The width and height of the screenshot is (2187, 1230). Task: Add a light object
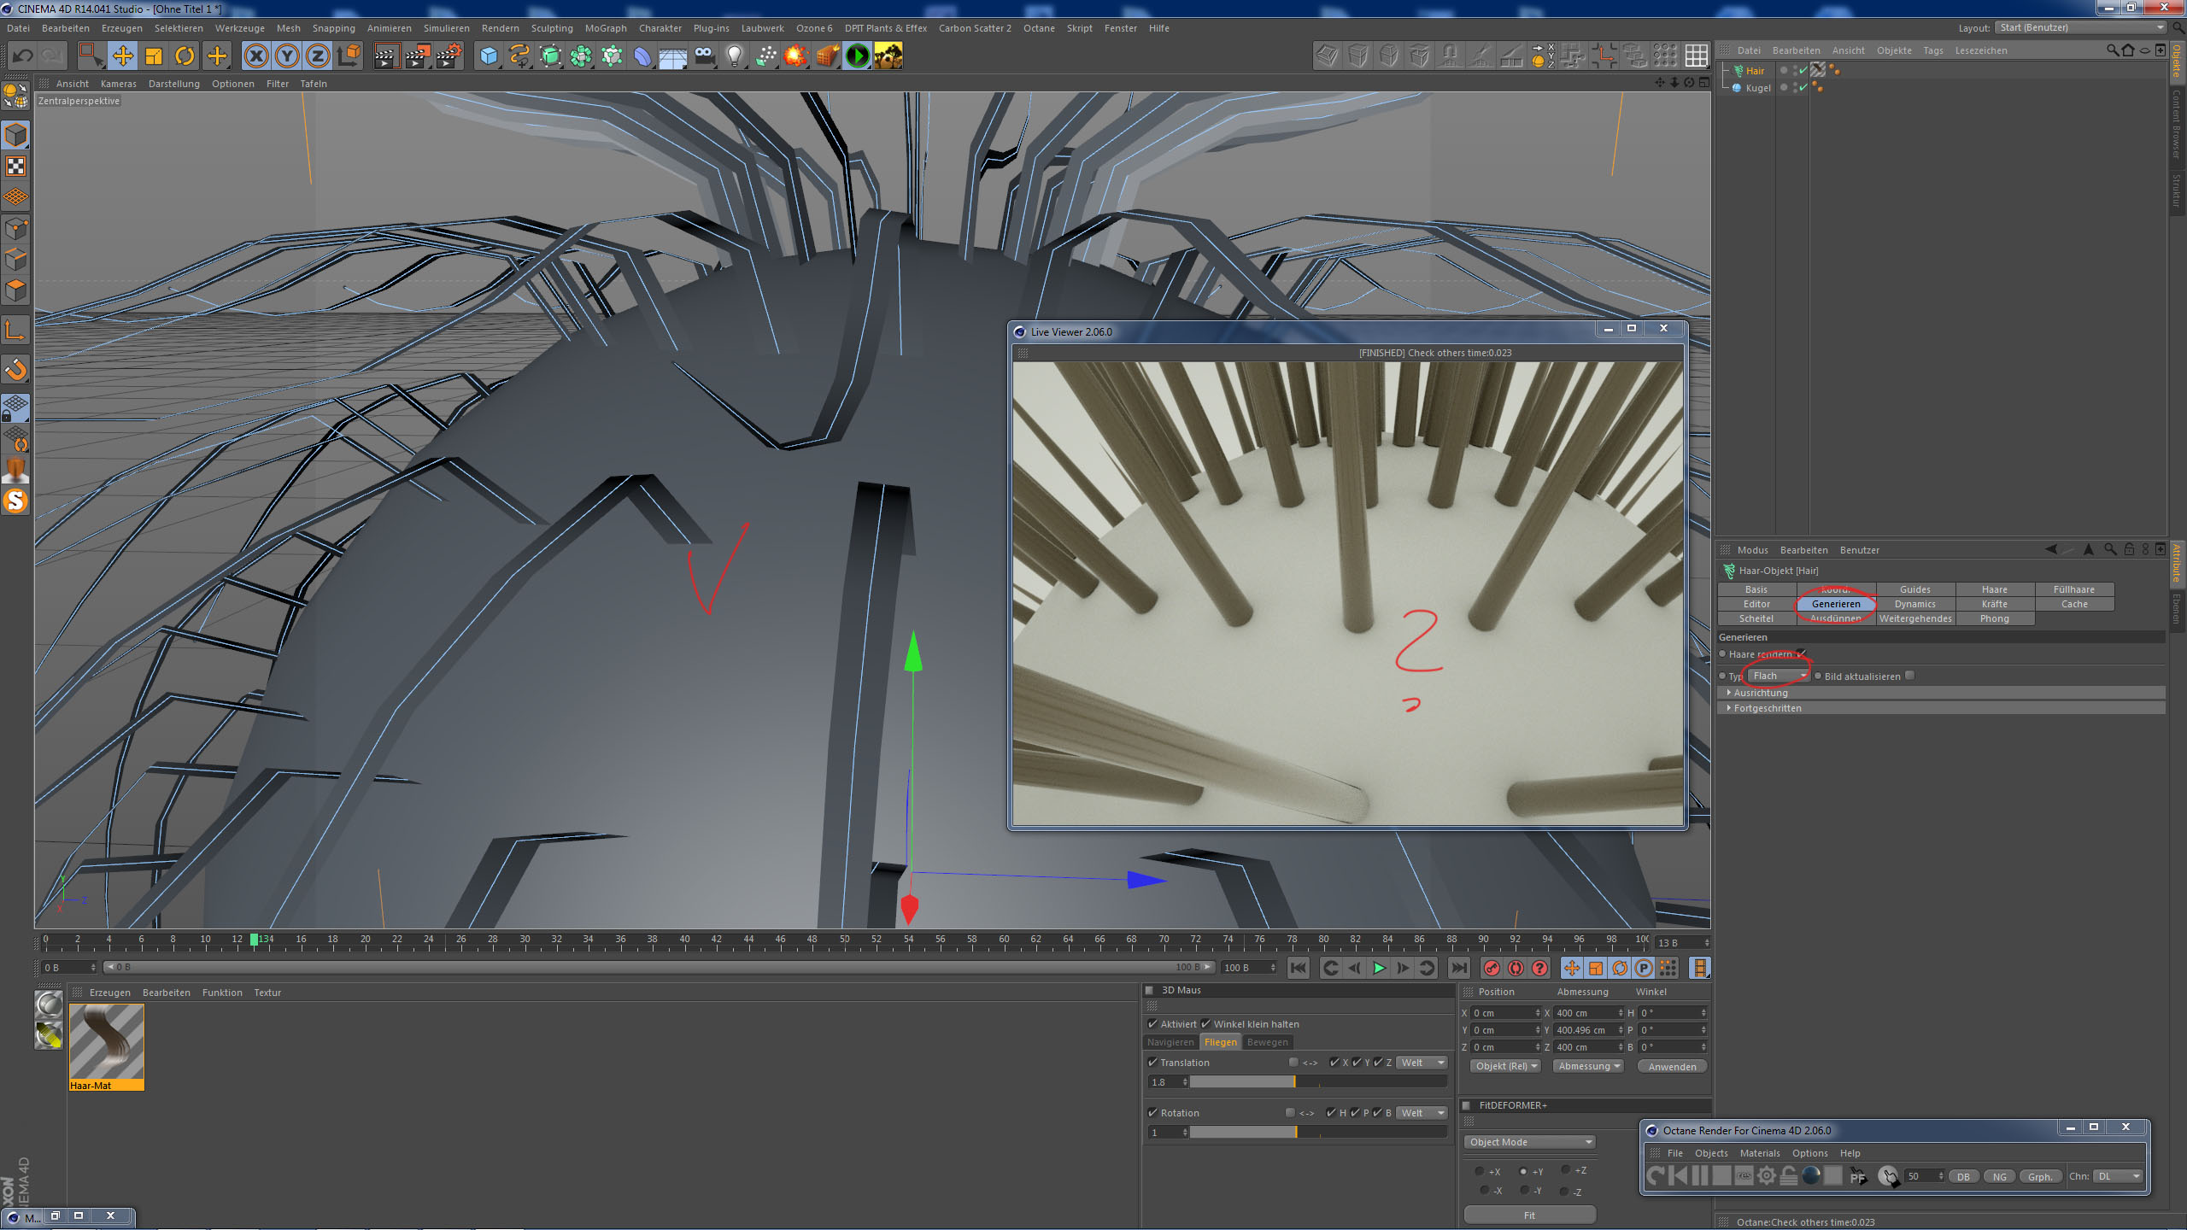point(735,56)
